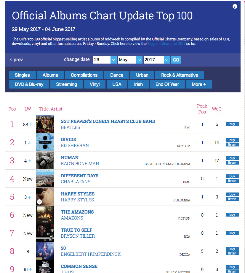Open the HARRY STYLES album title link

tap(78, 194)
